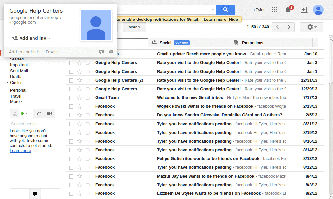Select the checkbox on the Gmail Team email
The image size is (333, 199).
click(x=71, y=97)
